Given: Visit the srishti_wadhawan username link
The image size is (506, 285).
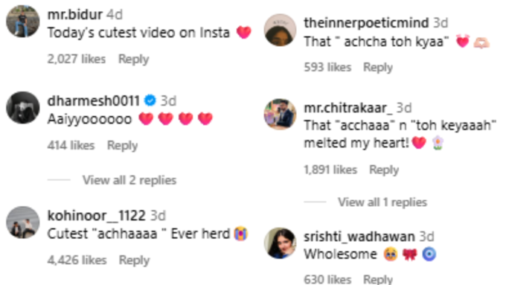Looking at the screenshot, I should coord(359,237).
